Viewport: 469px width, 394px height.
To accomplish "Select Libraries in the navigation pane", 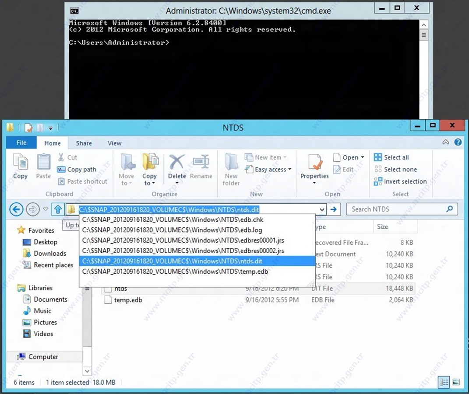I will click(35, 288).
